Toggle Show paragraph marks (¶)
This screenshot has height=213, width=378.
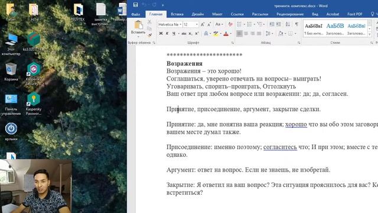point(296,24)
